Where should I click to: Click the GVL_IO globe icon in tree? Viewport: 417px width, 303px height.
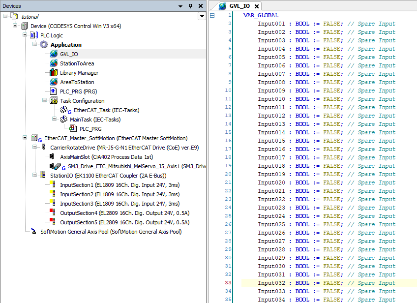(x=54, y=54)
